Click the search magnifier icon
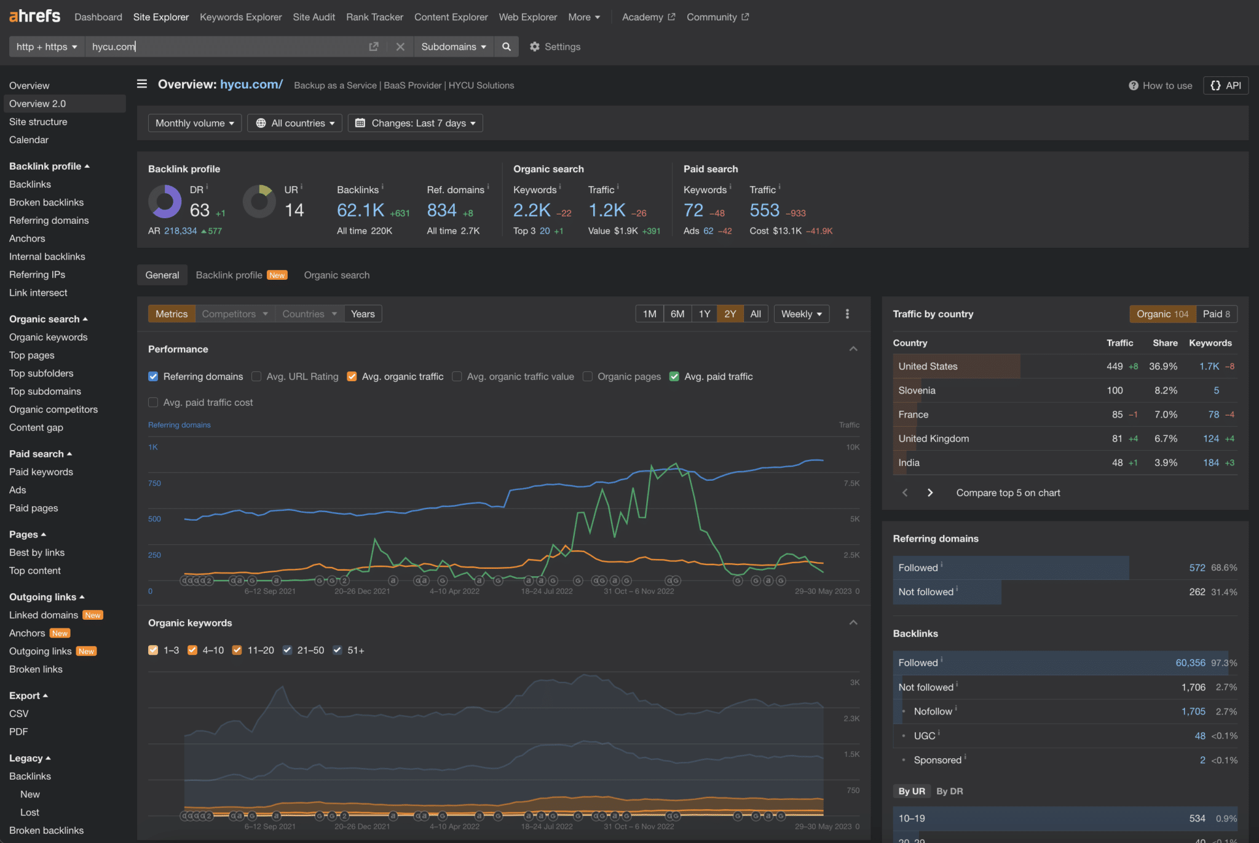The width and height of the screenshot is (1259, 843). tap(506, 47)
